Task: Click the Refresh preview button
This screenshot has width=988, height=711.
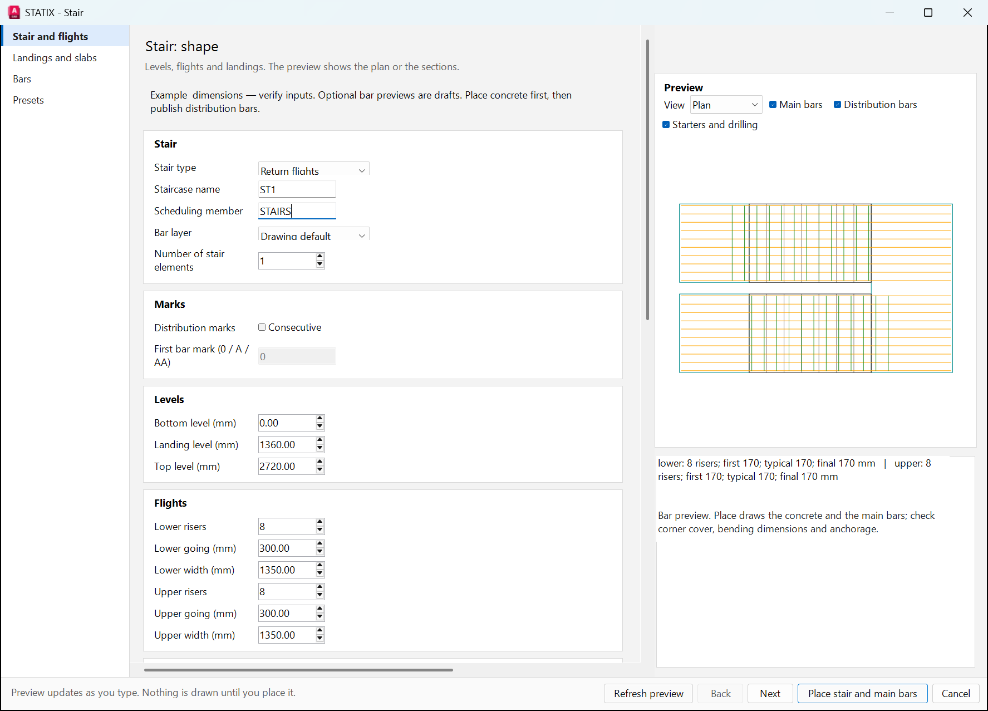Action: [648, 693]
